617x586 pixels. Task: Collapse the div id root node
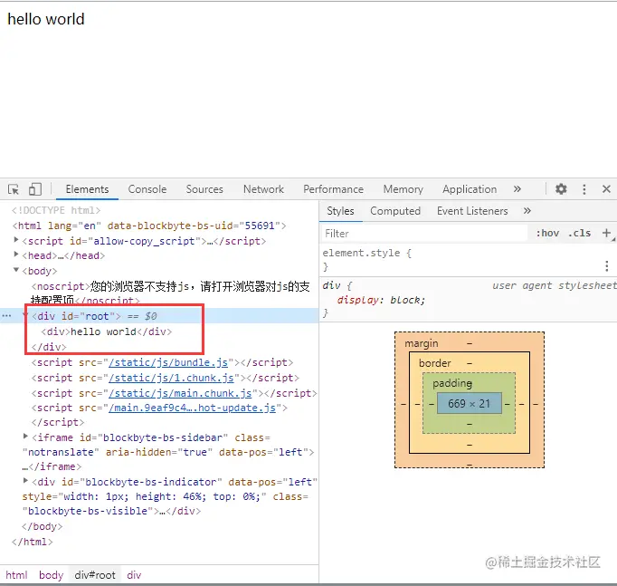(x=25, y=315)
